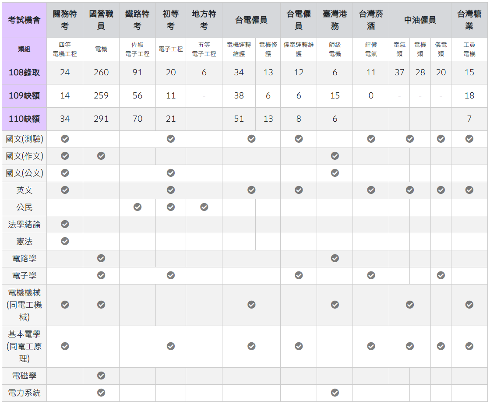Click the 電子學 checkmark under 國營職員

(101, 275)
